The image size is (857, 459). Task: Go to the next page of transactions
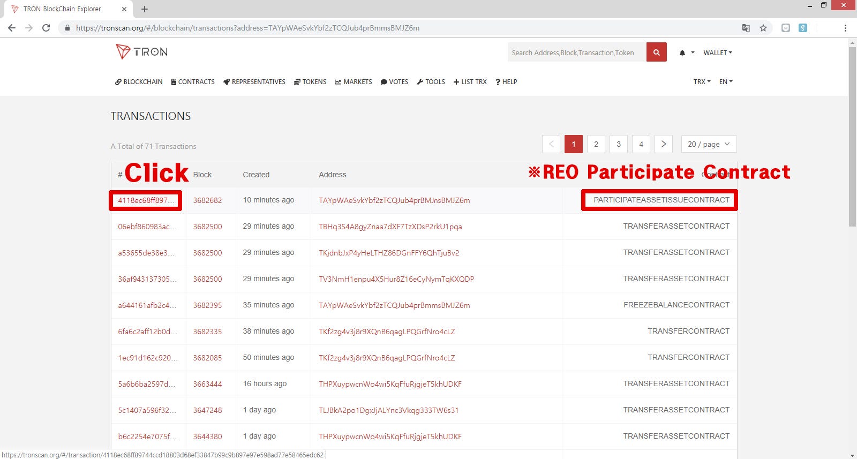tap(664, 144)
